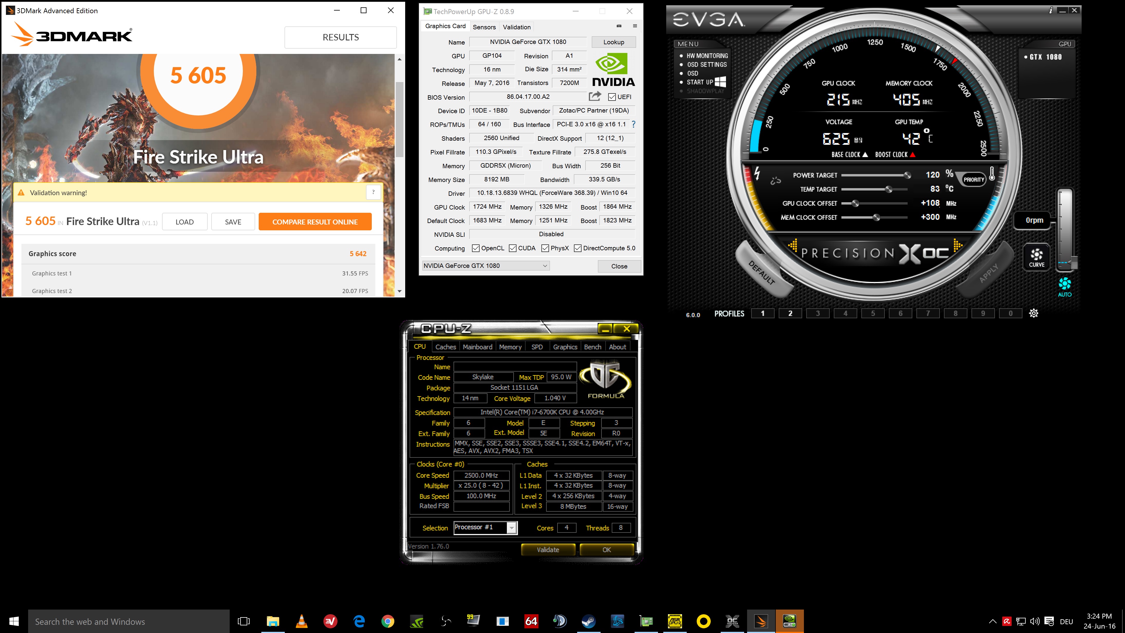The height and width of the screenshot is (633, 1125).
Task: Open the Processor #1 selection dropdown in CPU-Z
Action: click(x=485, y=527)
